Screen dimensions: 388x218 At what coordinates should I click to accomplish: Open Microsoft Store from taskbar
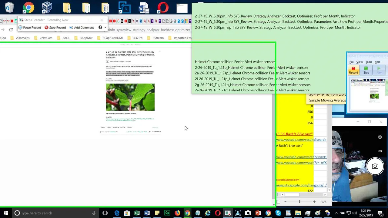tap(127, 213)
